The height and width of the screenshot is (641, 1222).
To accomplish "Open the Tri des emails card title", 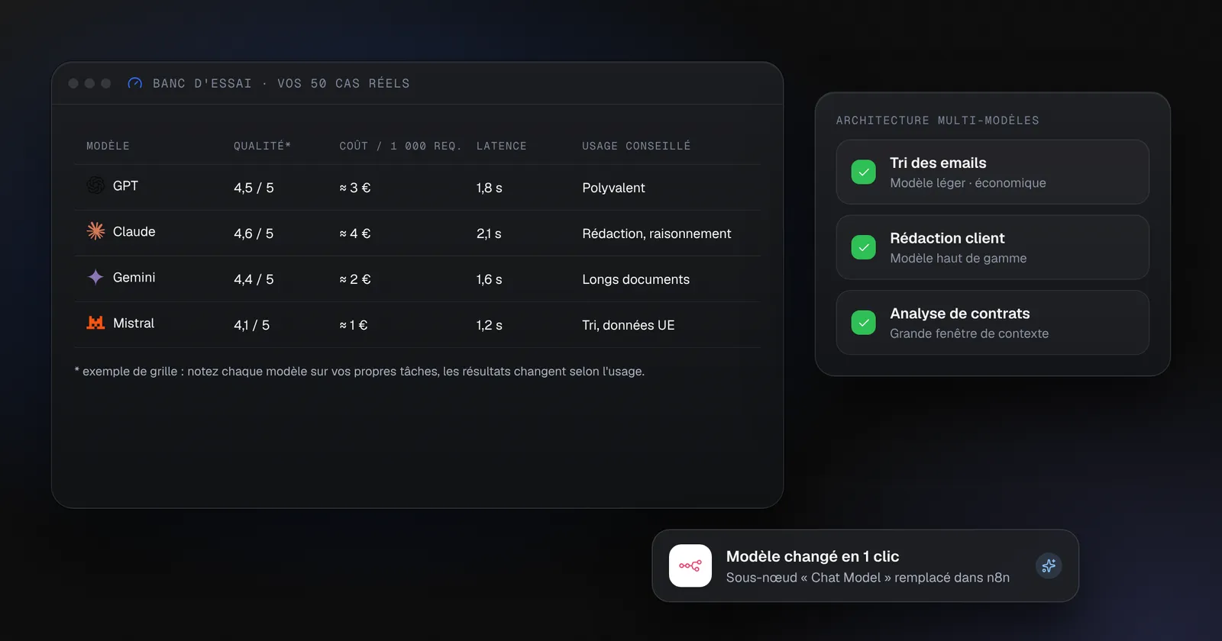I will pyautogui.click(x=938, y=163).
